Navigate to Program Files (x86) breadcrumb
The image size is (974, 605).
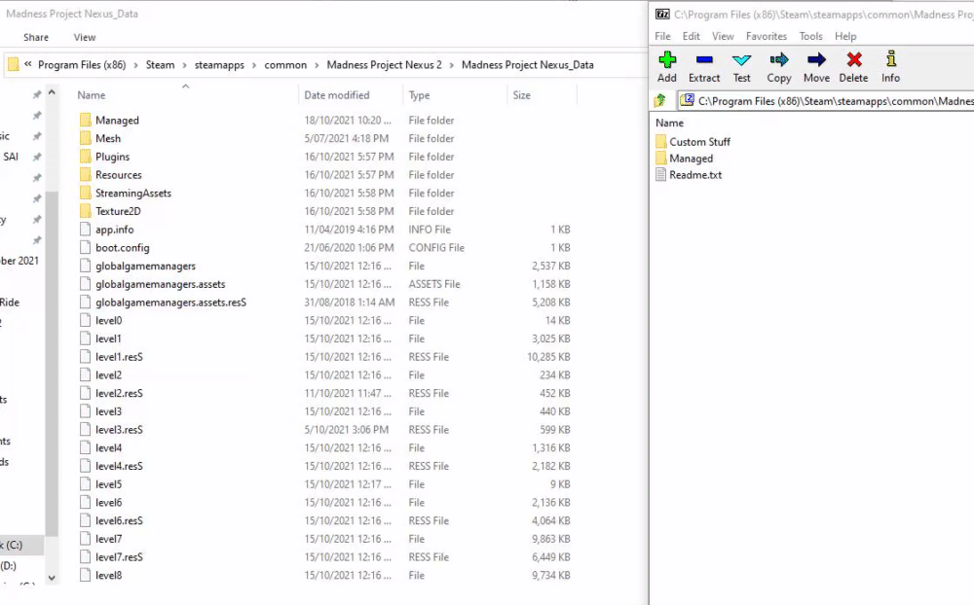[x=82, y=64]
